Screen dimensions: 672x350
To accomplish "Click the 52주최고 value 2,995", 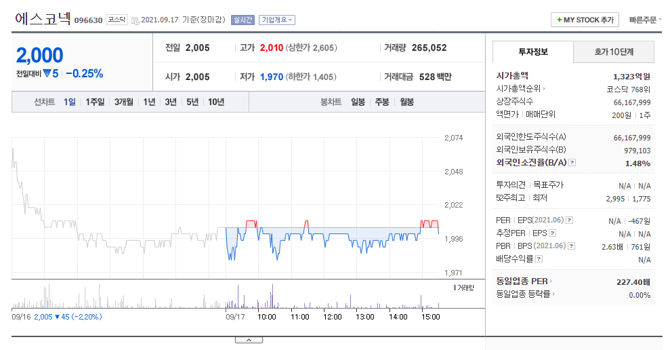I will point(615,199).
